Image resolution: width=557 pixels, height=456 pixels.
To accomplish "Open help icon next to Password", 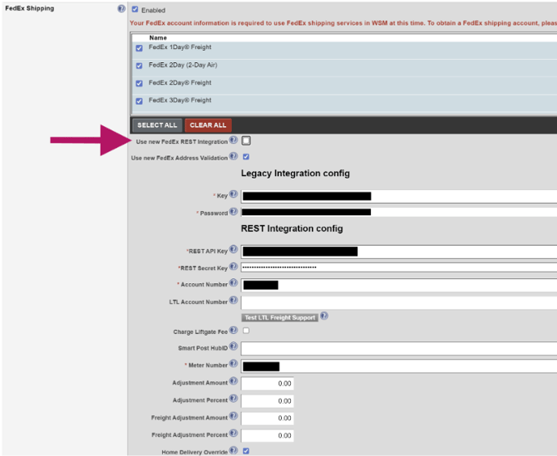I will point(233,212).
